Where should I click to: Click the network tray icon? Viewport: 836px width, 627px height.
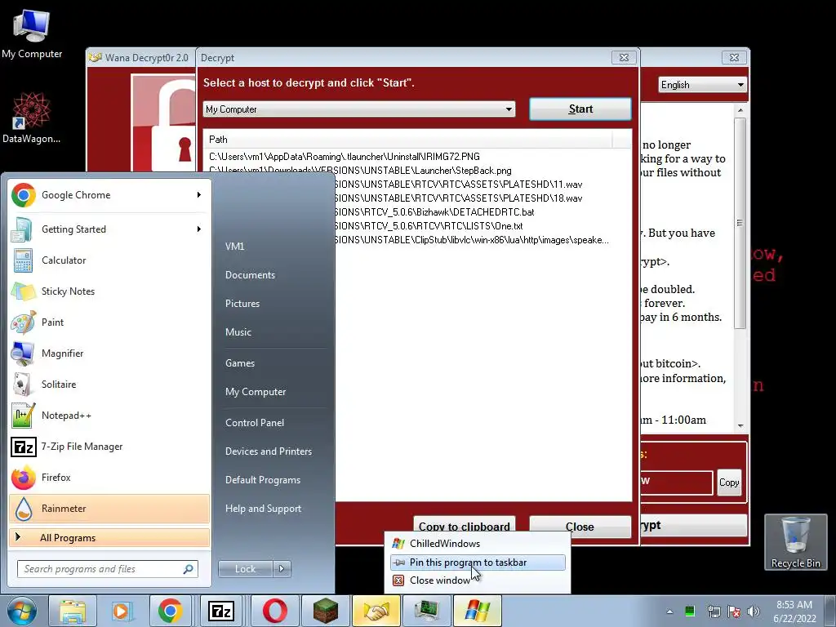point(714,611)
